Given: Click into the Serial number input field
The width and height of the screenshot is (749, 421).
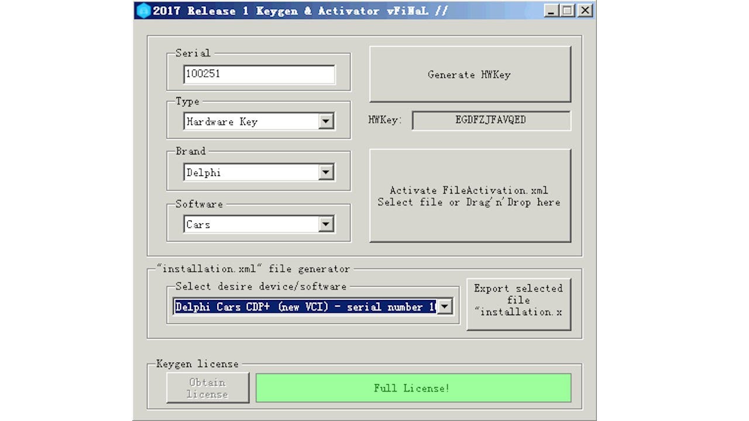Looking at the screenshot, I should [x=259, y=74].
